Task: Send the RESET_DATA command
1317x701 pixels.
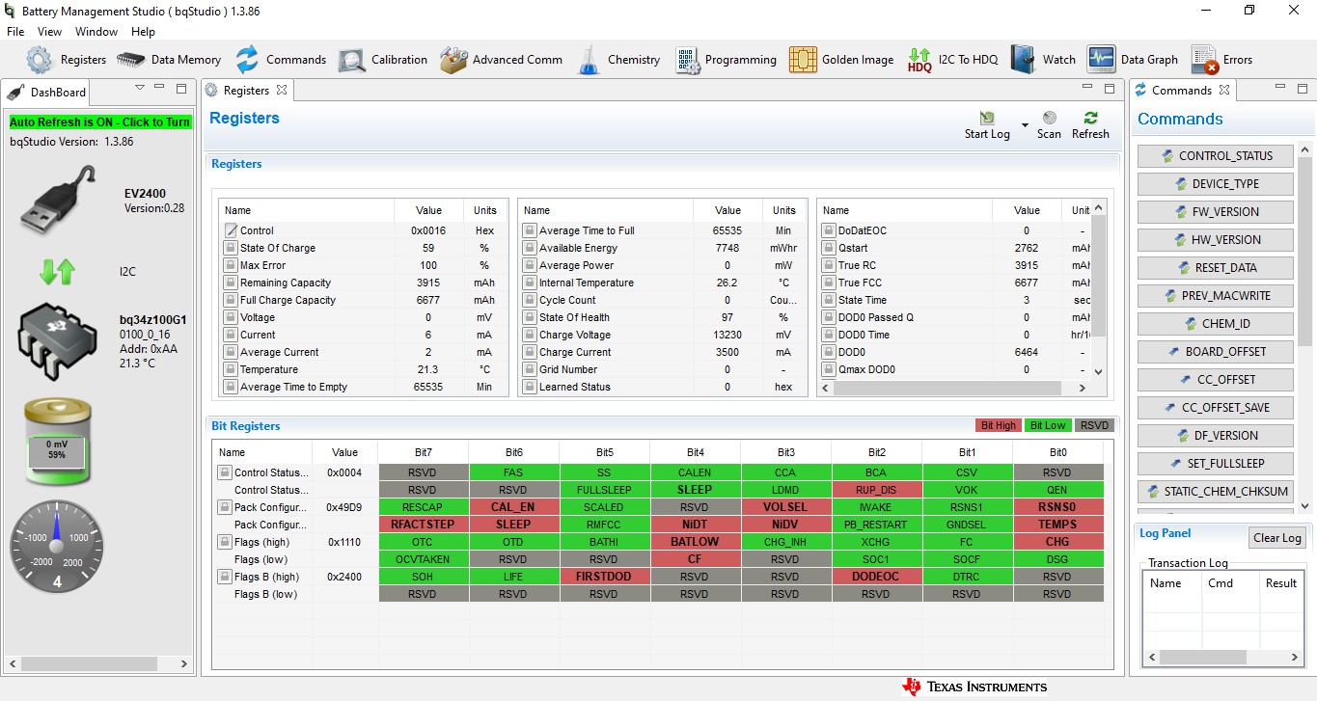Action: click(1215, 267)
